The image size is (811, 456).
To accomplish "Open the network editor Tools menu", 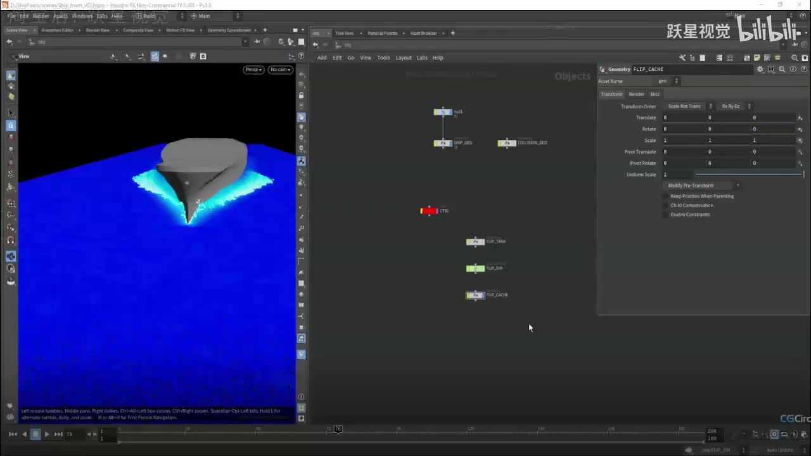I will pos(383,58).
